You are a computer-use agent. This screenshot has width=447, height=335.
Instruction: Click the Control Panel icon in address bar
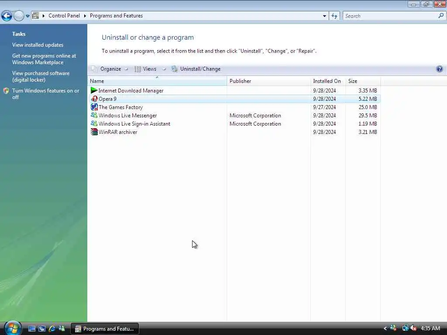35,16
